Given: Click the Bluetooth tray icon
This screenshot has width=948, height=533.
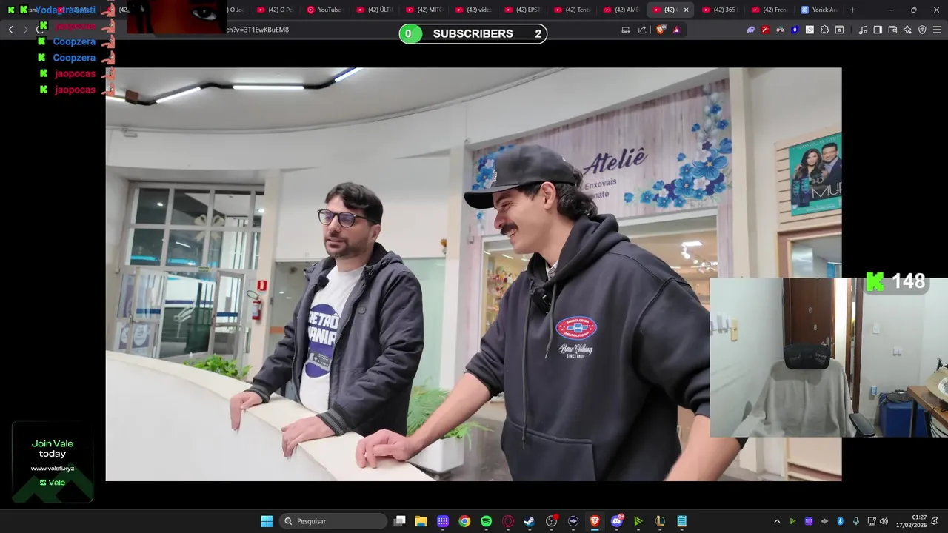Looking at the screenshot, I should click(840, 521).
